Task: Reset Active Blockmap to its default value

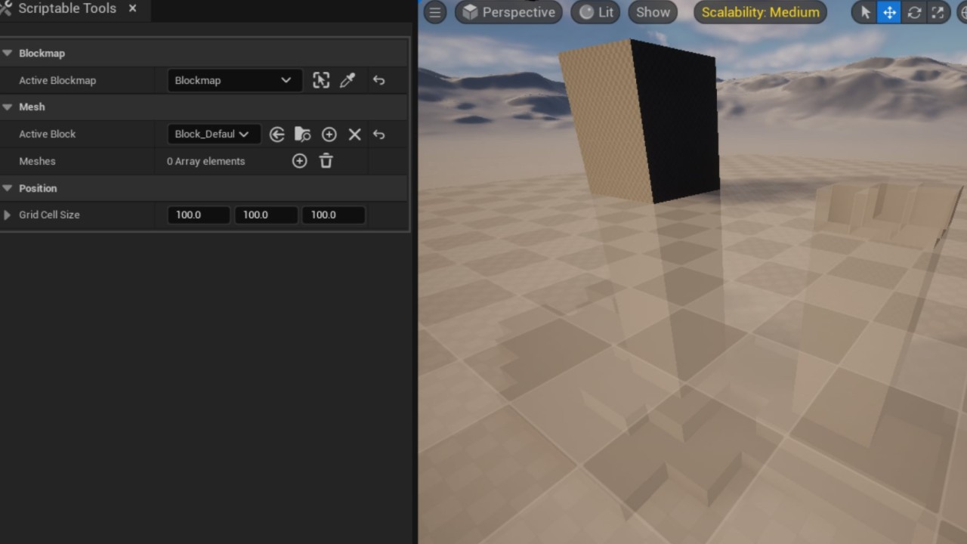Action: (x=378, y=80)
